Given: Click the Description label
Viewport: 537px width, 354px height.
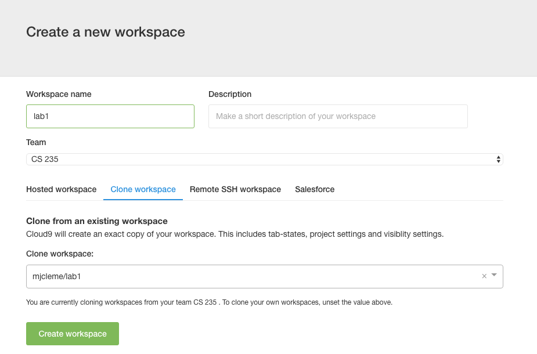Looking at the screenshot, I should point(230,94).
